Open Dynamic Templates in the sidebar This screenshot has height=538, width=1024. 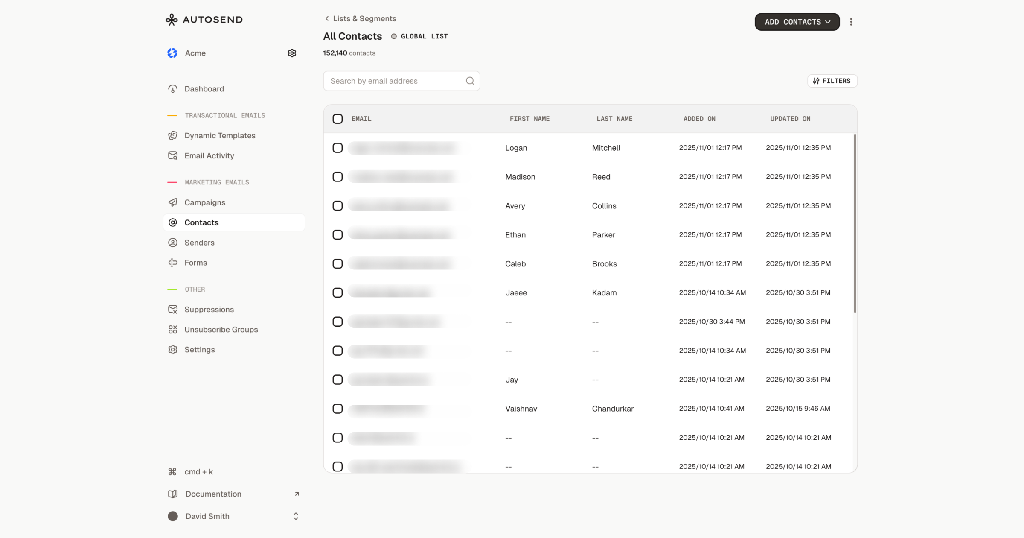220,135
